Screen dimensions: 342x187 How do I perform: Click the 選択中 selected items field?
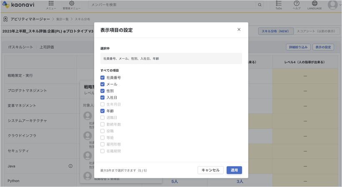pos(171,58)
